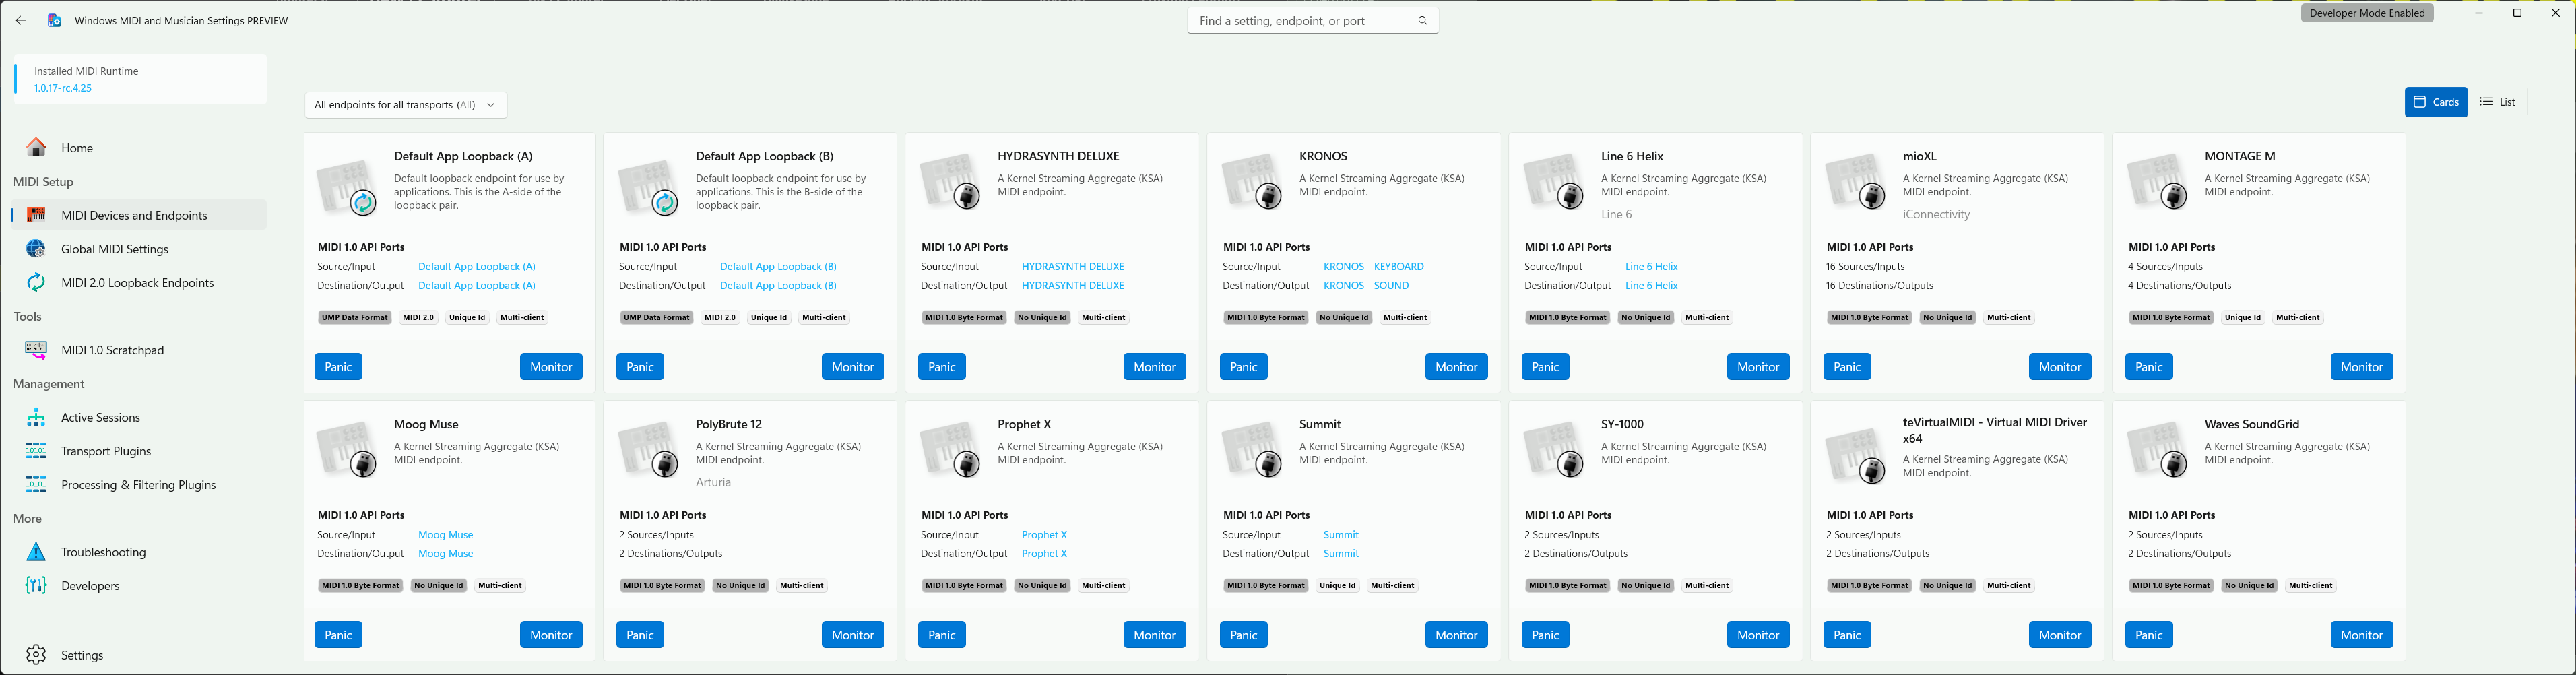The image size is (2576, 675).
Task: Switch to Cards view
Action: 2435,102
